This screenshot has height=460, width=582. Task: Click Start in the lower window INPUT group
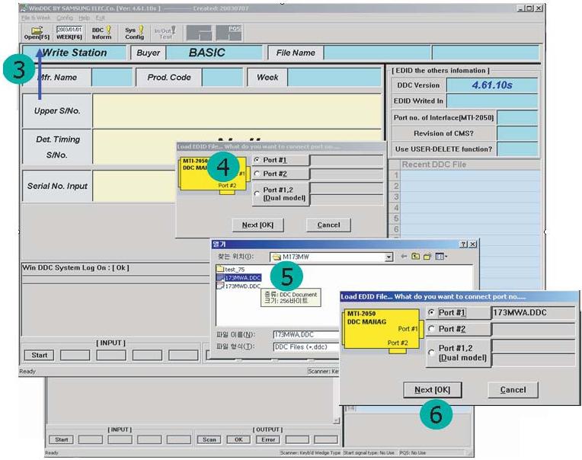(x=62, y=439)
